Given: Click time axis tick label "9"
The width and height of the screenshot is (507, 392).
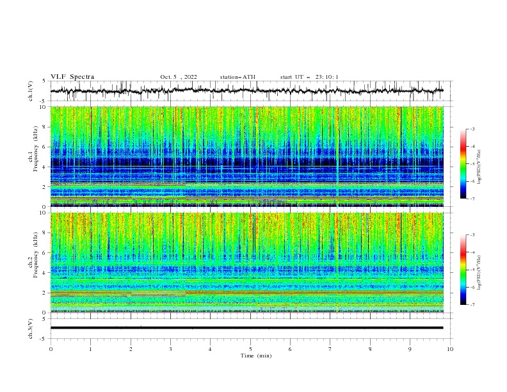Looking at the screenshot, I should tap(410, 349).
